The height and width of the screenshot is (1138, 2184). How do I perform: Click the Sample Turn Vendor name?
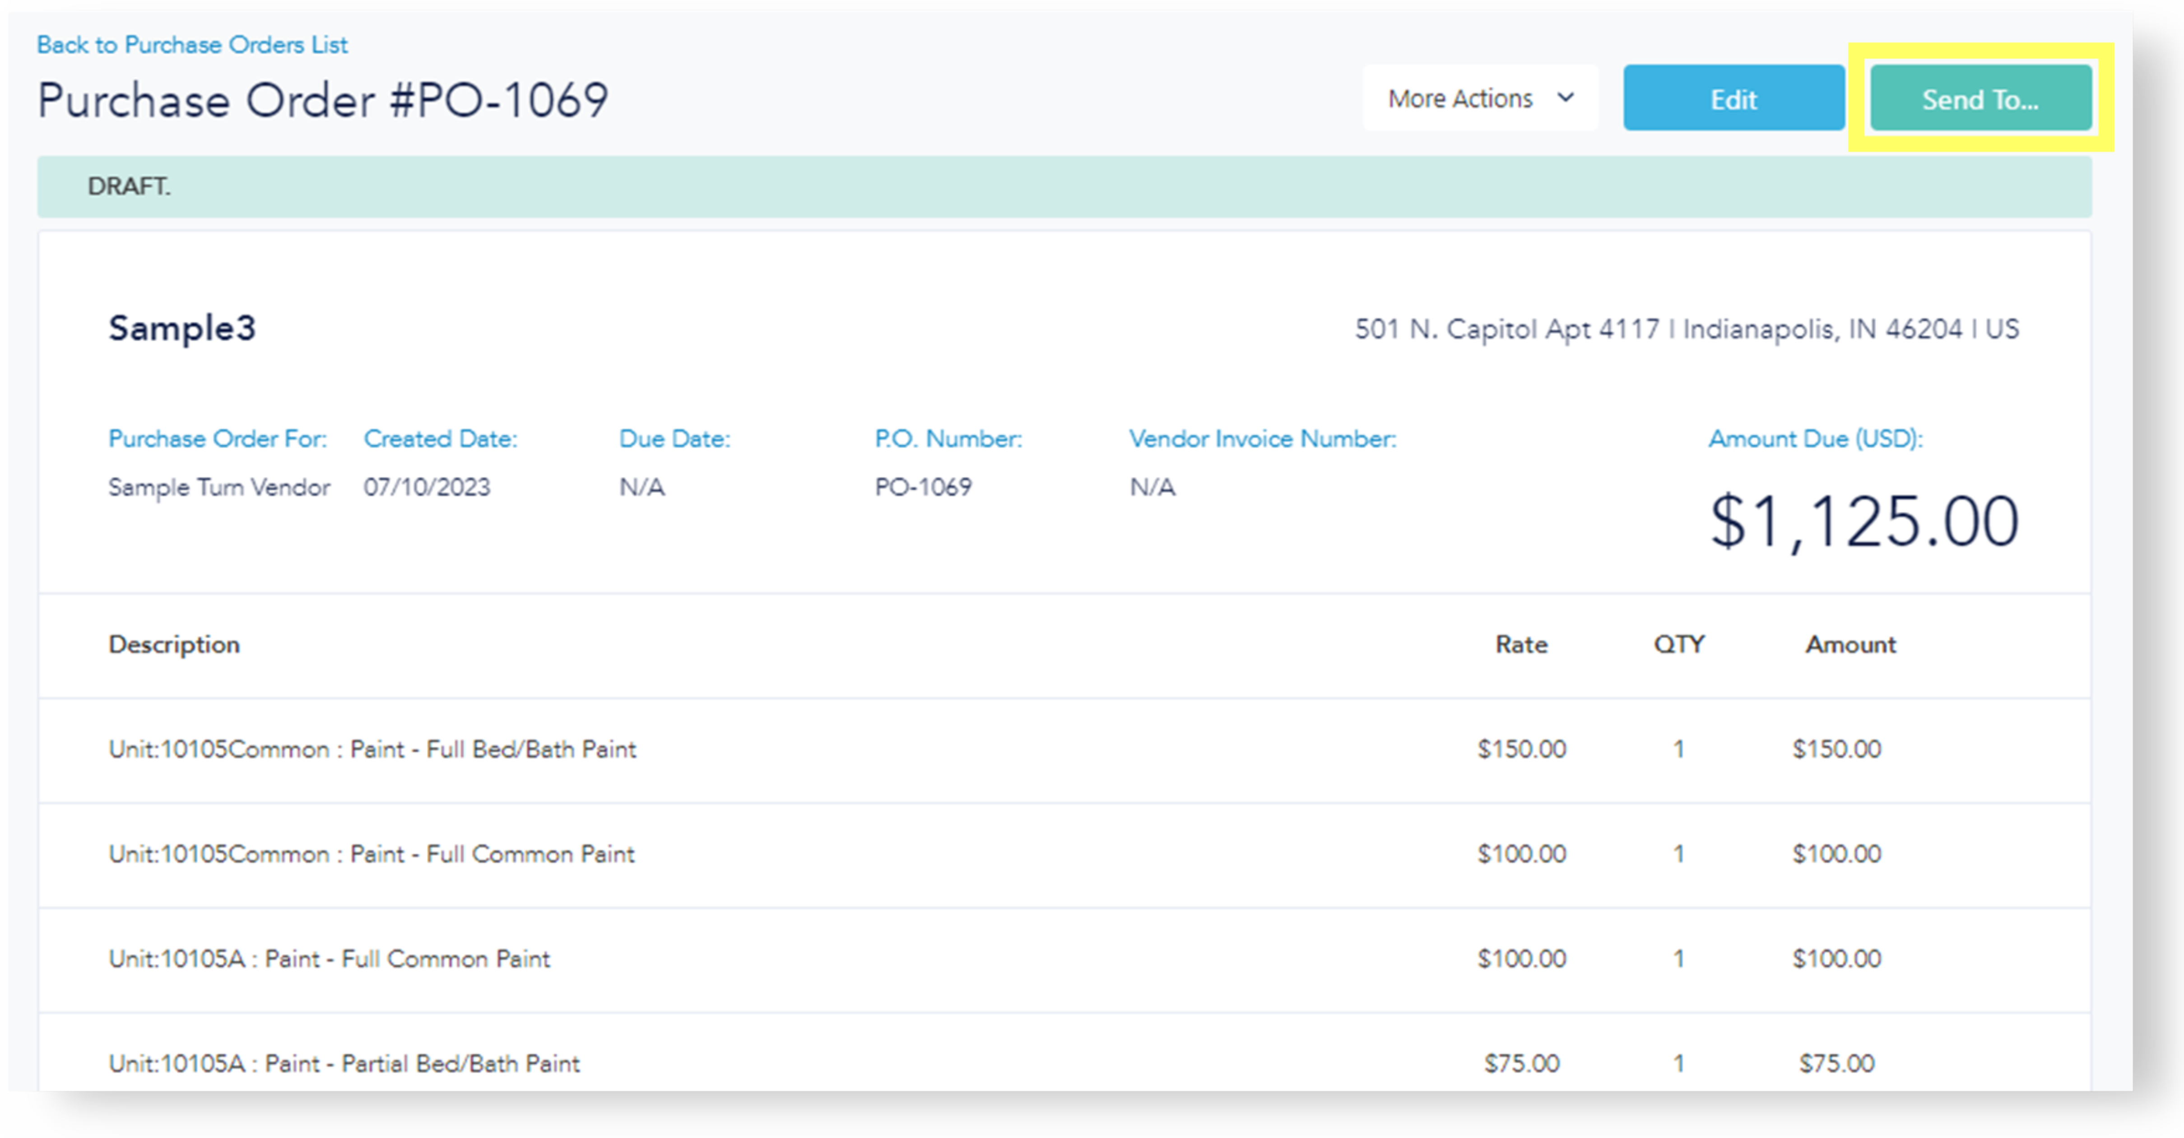coord(219,488)
